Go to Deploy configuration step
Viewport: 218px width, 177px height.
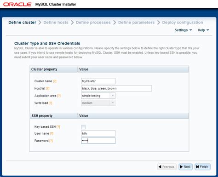[x=183, y=23]
